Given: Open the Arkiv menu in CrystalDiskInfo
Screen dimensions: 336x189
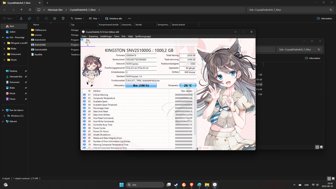Looking at the screenshot, I should click(x=84, y=36).
